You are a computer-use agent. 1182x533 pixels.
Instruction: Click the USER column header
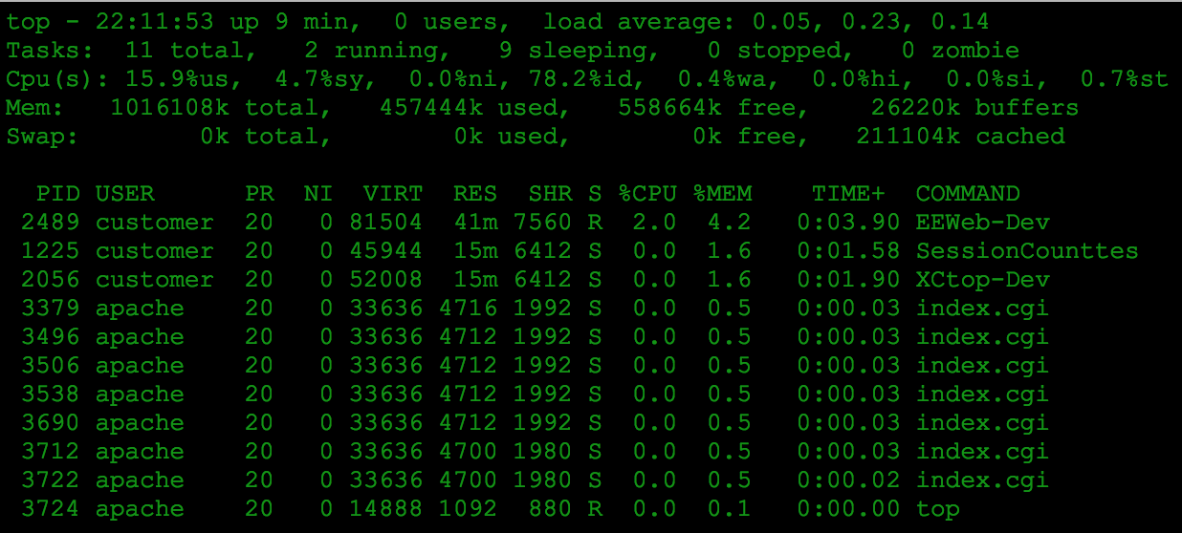pyautogui.click(x=124, y=193)
